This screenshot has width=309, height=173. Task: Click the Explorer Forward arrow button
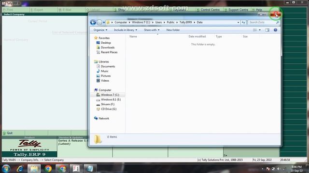coord(99,23)
